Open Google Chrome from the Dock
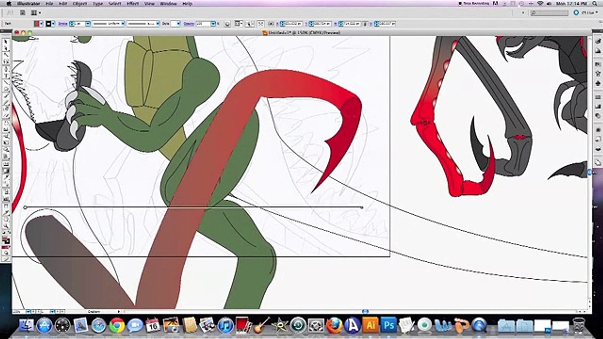Screen dimensions: 603x339 pos(117,325)
